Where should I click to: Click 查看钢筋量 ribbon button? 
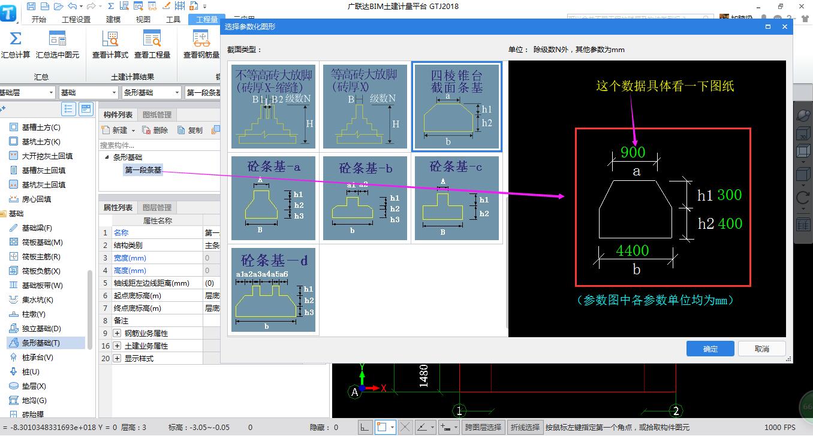(x=201, y=46)
